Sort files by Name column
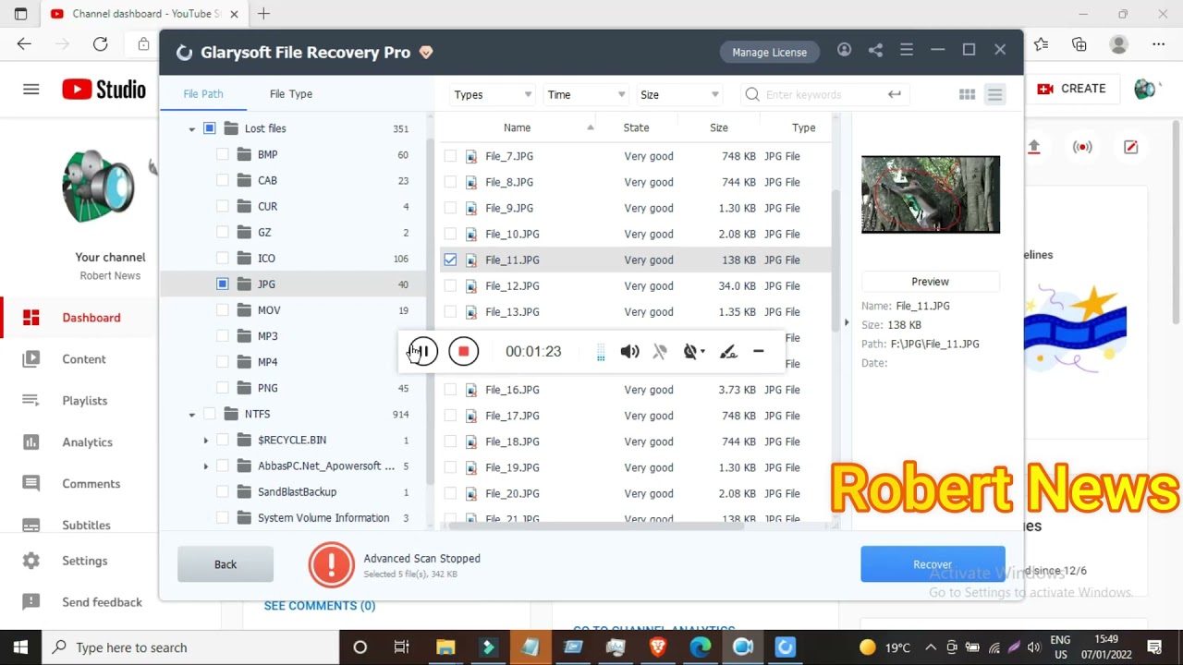Screen dimensions: 1183x665 [517, 127]
